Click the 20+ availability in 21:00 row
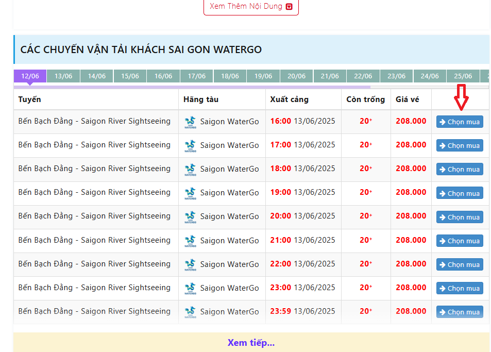This screenshot has width=491, height=352. [x=366, y=240]
